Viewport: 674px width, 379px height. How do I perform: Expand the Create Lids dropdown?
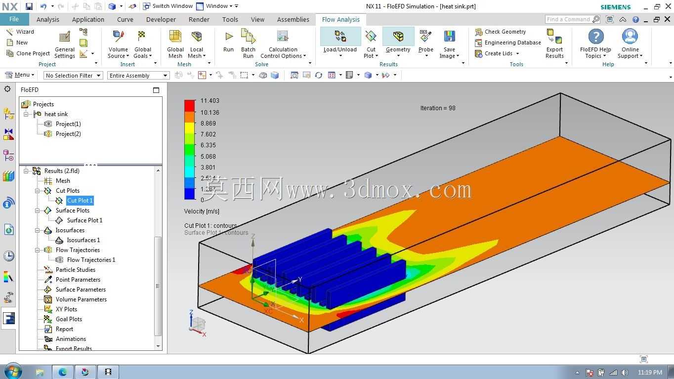(517, 53)
